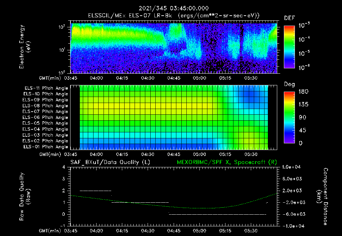This screenshot has height=236, width=342.
Task: Click the ELS-09 Pitch Angle label
Action: (45, 100)
